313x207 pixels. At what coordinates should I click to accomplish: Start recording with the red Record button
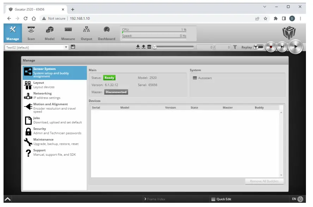(x=271, y=47)
